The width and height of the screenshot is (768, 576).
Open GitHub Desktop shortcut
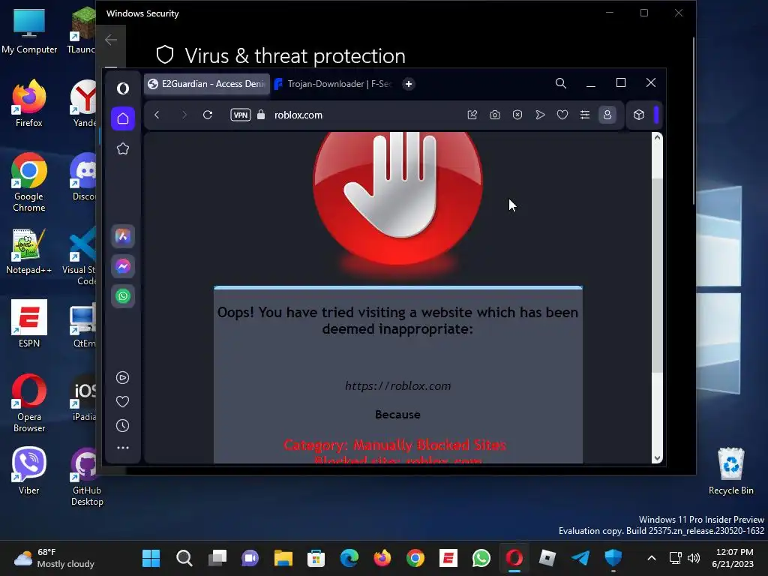87,476
